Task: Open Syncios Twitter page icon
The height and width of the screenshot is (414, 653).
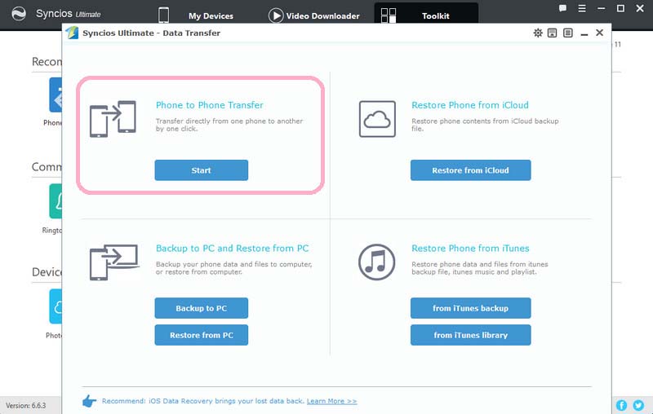Action: (x=638, y=405)
